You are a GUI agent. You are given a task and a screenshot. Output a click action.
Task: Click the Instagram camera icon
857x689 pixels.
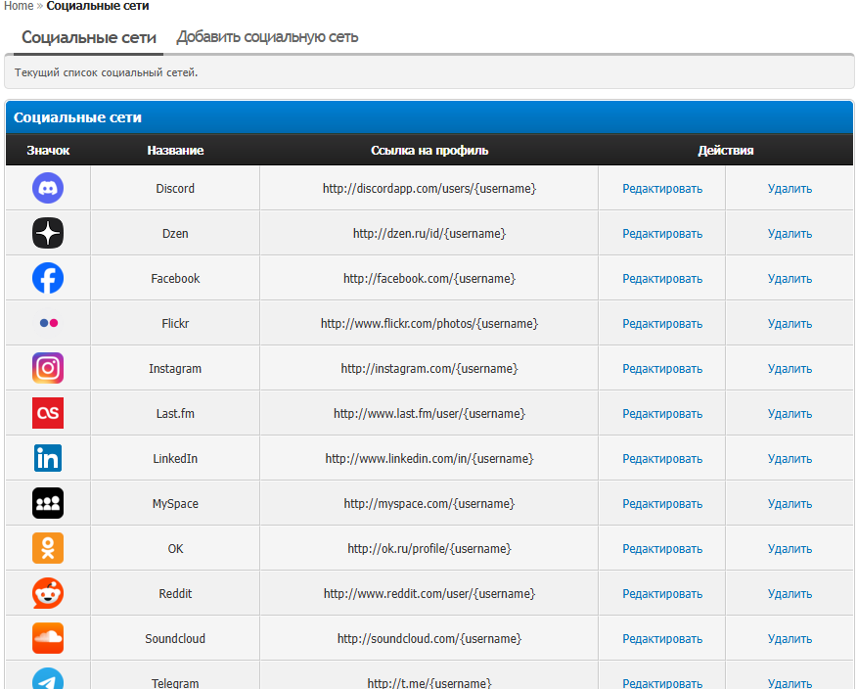pos(48,368)
